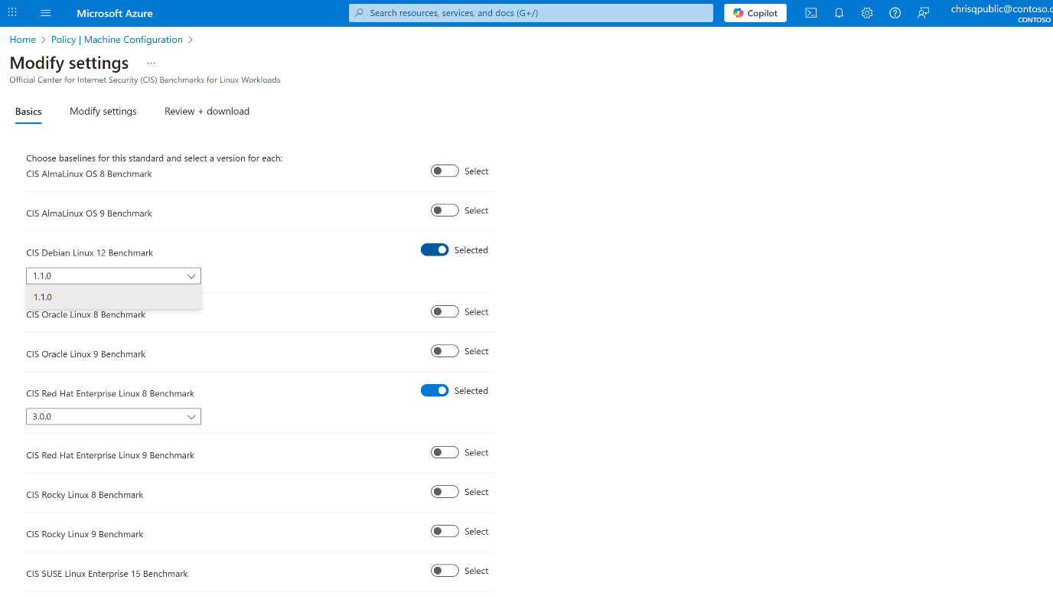
Task: Enable the CIS AlmaLinux OS 8 Benchmark toggle
Action: [x=445, y=171]
